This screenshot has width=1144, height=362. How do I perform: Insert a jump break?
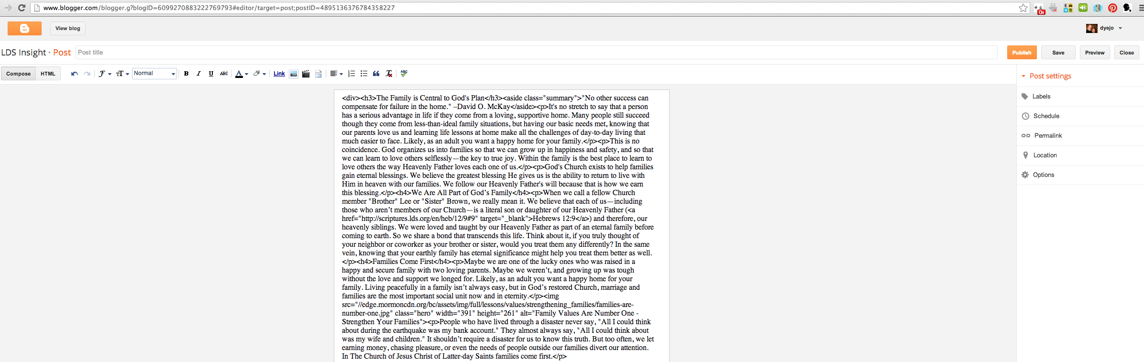click(318, 74)
